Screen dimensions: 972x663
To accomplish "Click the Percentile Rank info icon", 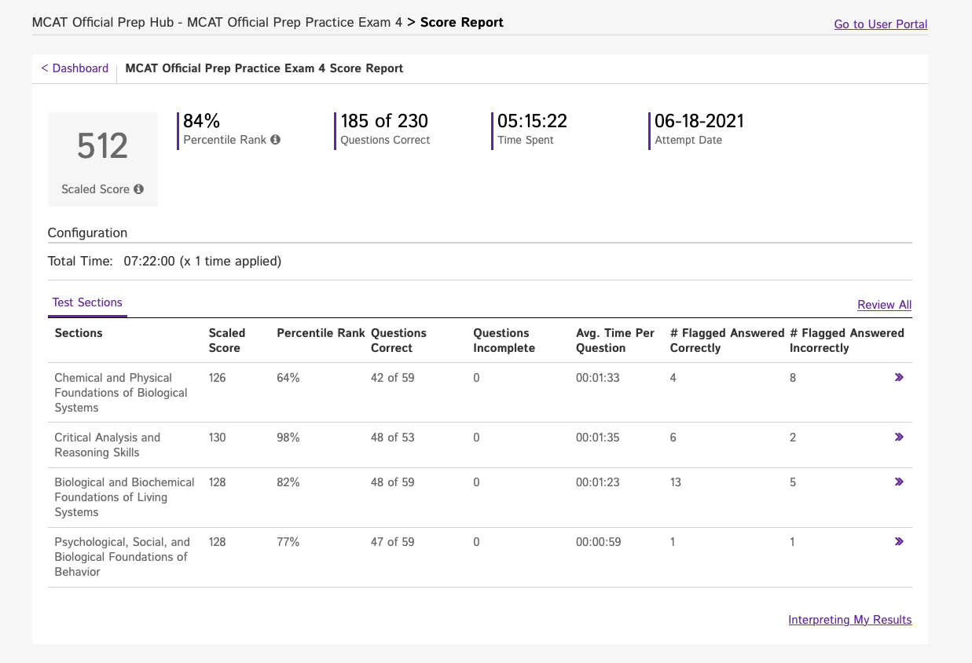I will click(x=275, y=140).
